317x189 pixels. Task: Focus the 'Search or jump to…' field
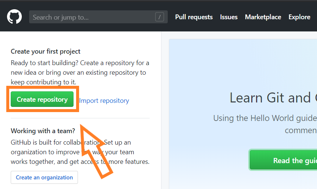point(98,17)
